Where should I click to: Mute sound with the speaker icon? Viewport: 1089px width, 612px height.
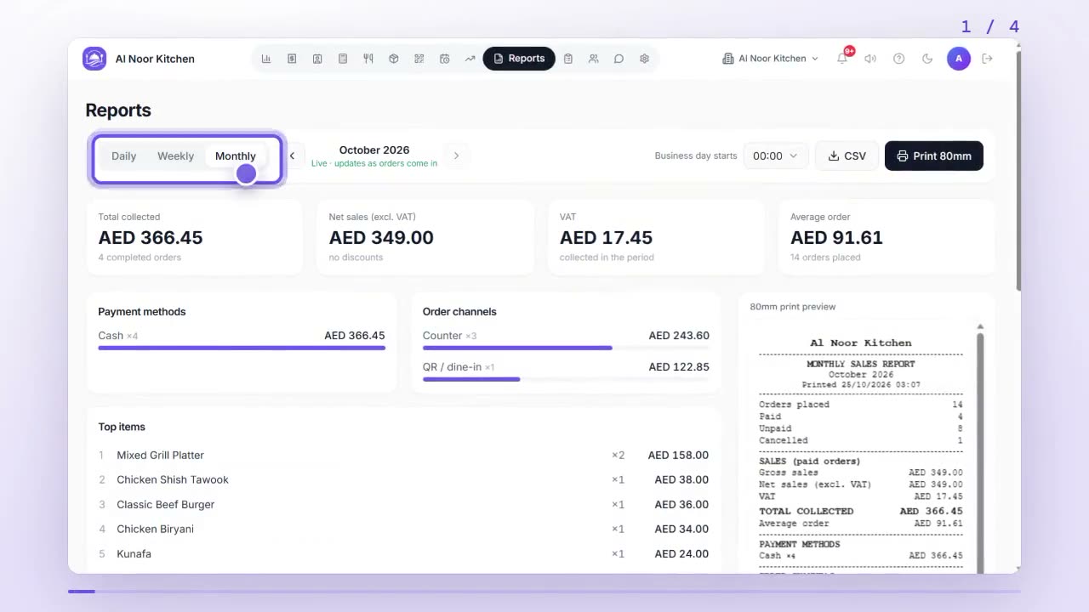pyautogui.click(x=870, y=59)
